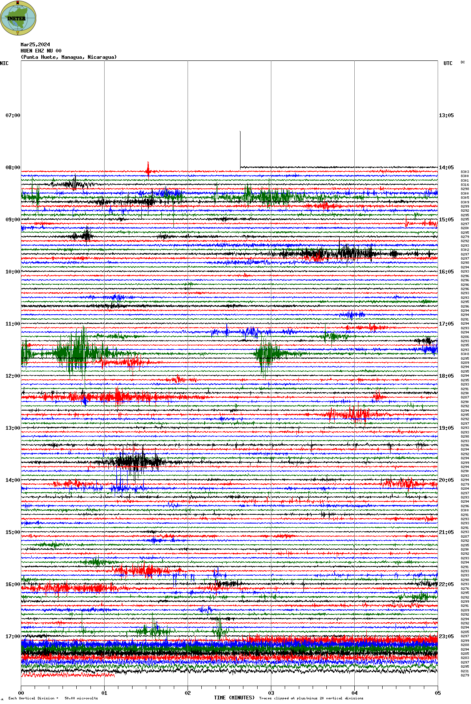Click the Punta Huete, Managua, Nicaragua location text

click(x=69, y=57)
